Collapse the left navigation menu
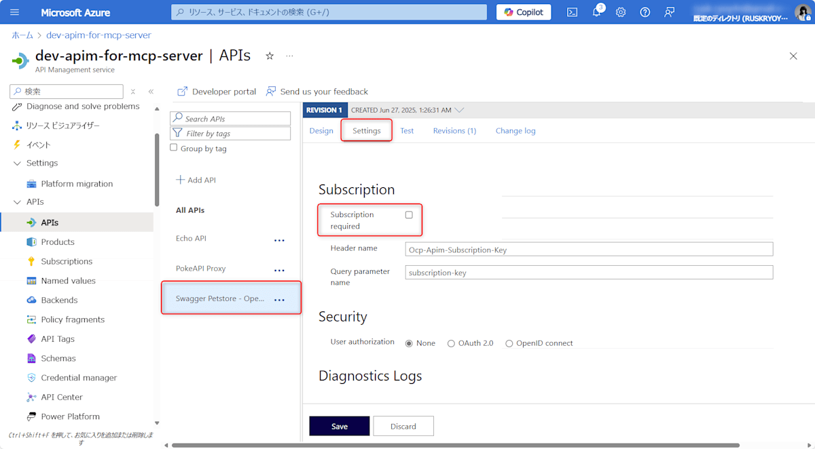Viewport: 815px width, 449px height. (151, 92)
